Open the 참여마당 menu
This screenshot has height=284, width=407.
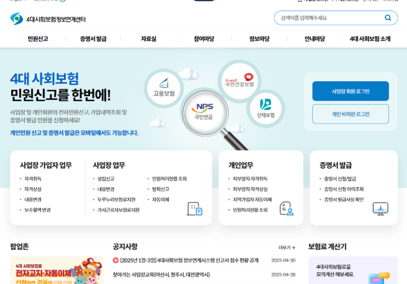[x=204, y=39]
